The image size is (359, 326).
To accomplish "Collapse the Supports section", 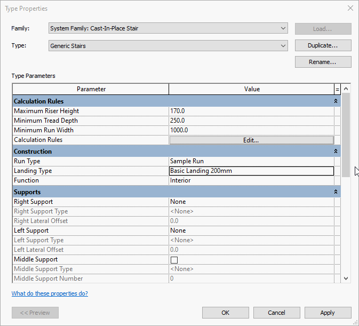I will click(336, 192).
